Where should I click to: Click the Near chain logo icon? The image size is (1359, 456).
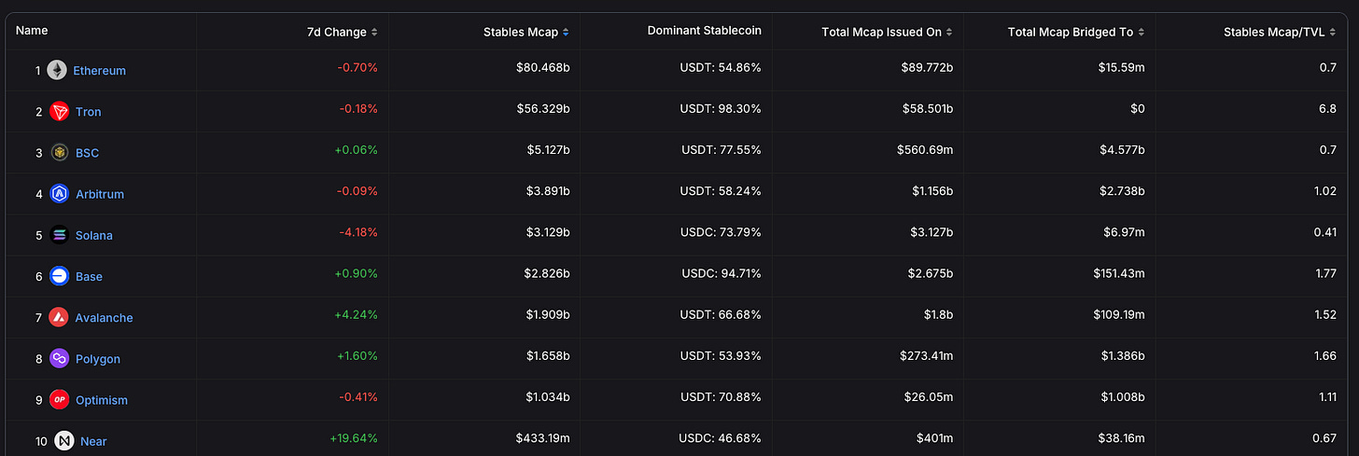(x=64, y=440)
